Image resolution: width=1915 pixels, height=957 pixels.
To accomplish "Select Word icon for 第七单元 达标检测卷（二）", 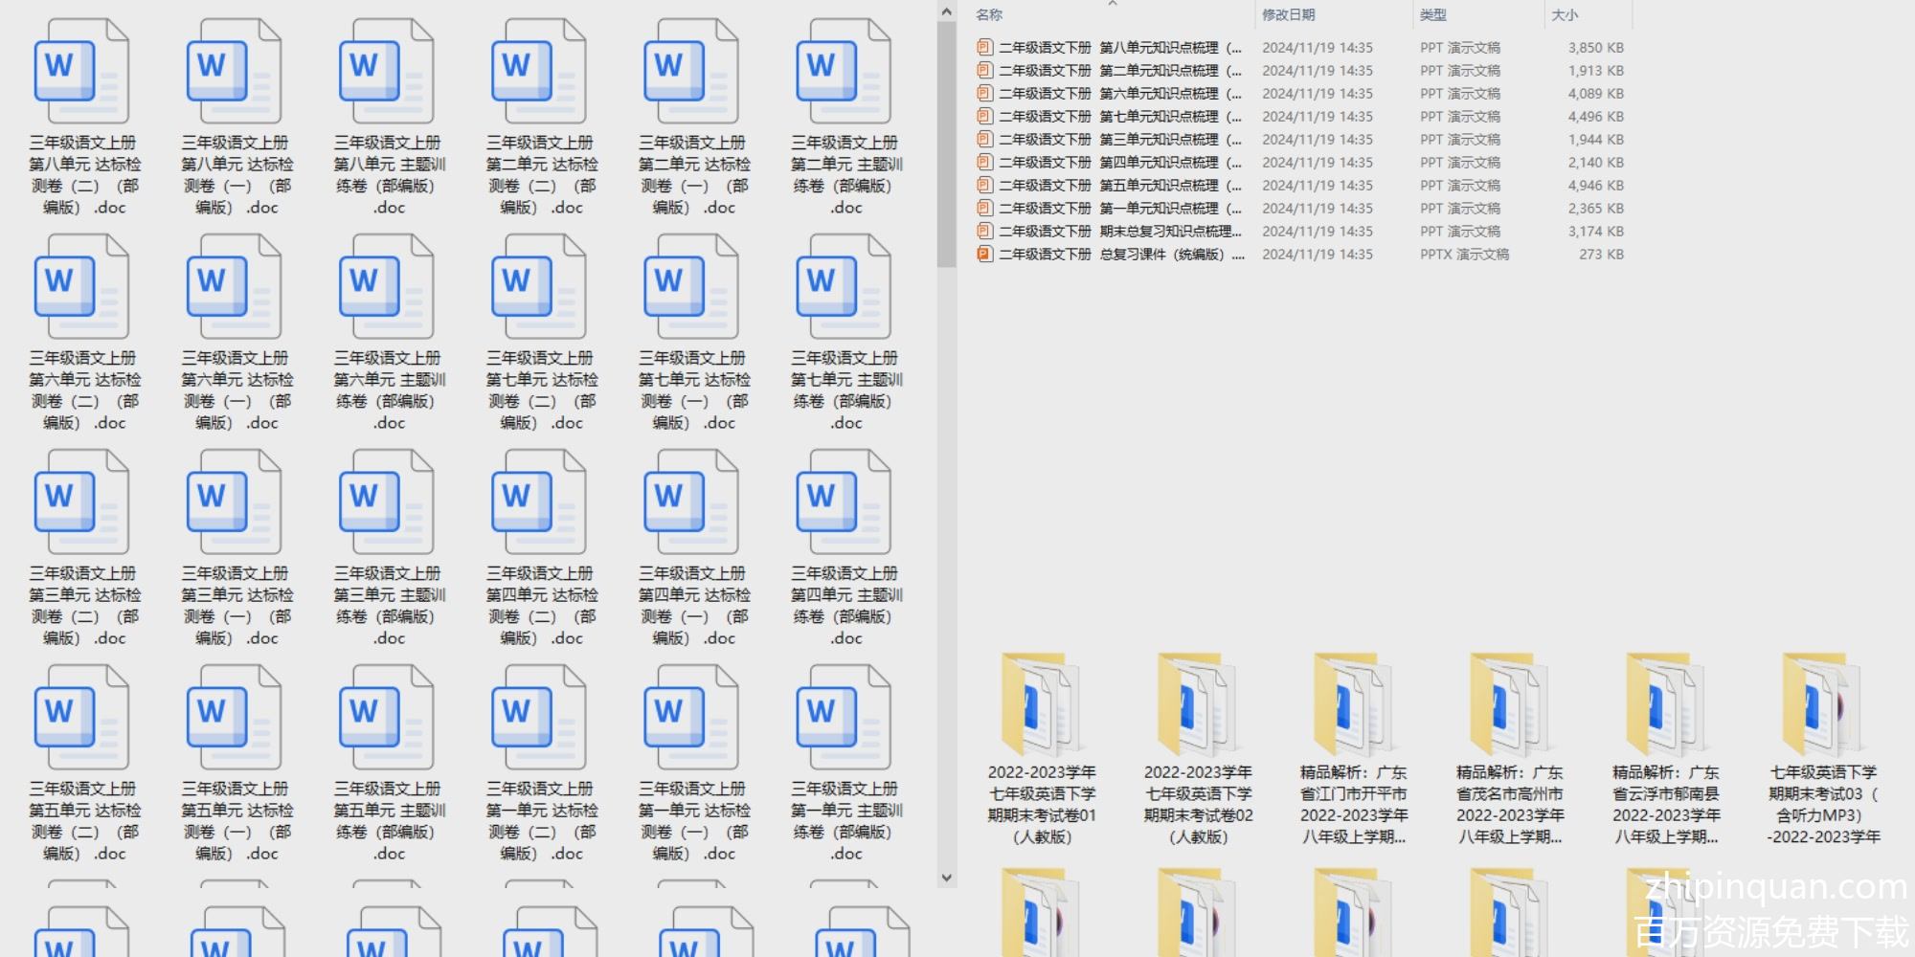I will tap(538, 287).
